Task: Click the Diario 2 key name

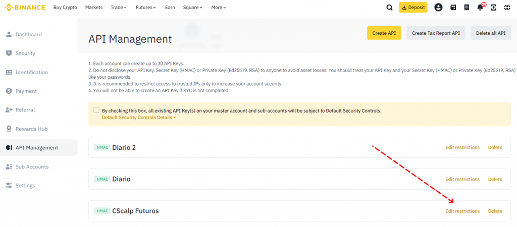Action: (124, 147)
